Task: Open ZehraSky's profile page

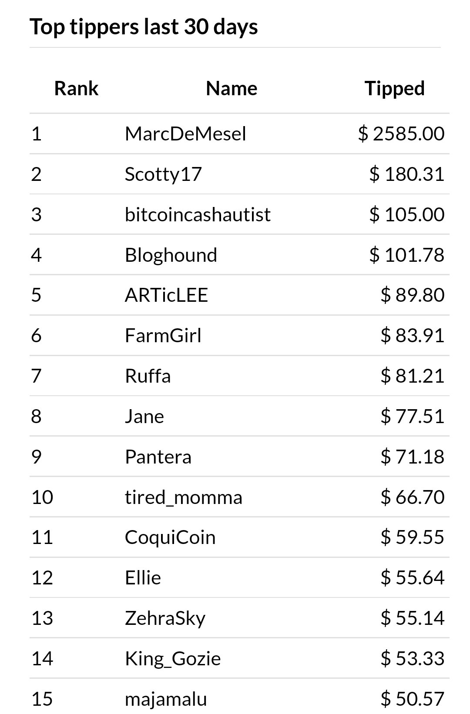Action: click(x=165, y=618)
